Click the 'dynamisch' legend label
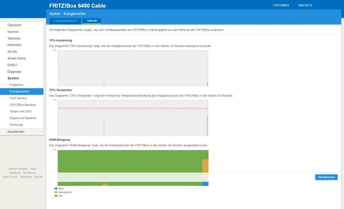This screenshot has width=344, height=209. pyautogui.click(x=65, y=192)
